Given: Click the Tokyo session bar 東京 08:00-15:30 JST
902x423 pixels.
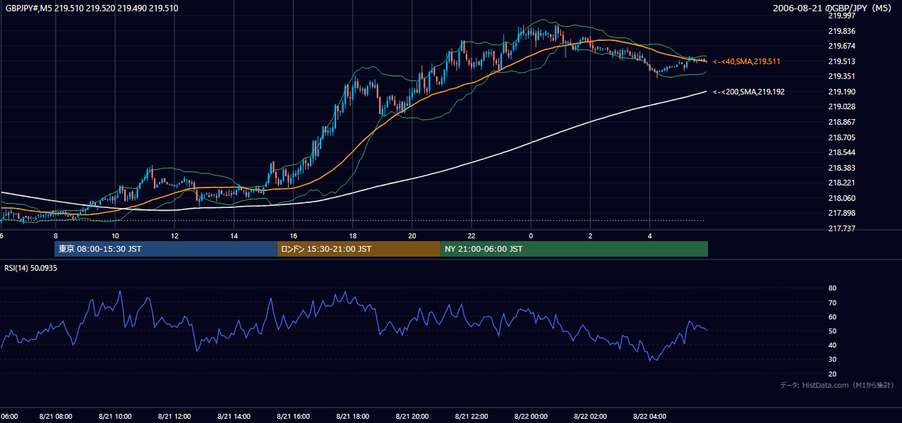Looking at the screenshot, I should click(166, 249).
